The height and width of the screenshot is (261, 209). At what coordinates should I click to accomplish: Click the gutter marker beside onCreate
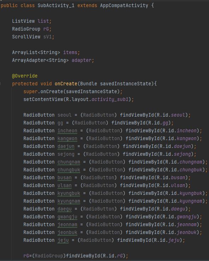click(x=0, y=84)
